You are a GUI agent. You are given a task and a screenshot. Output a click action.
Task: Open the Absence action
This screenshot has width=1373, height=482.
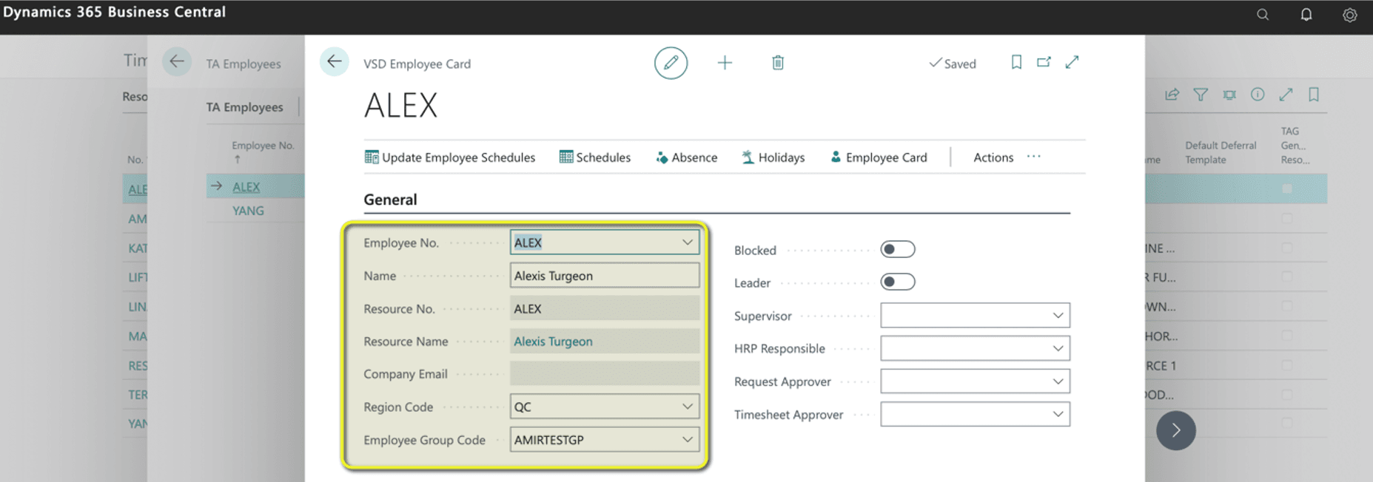point(686,157)
